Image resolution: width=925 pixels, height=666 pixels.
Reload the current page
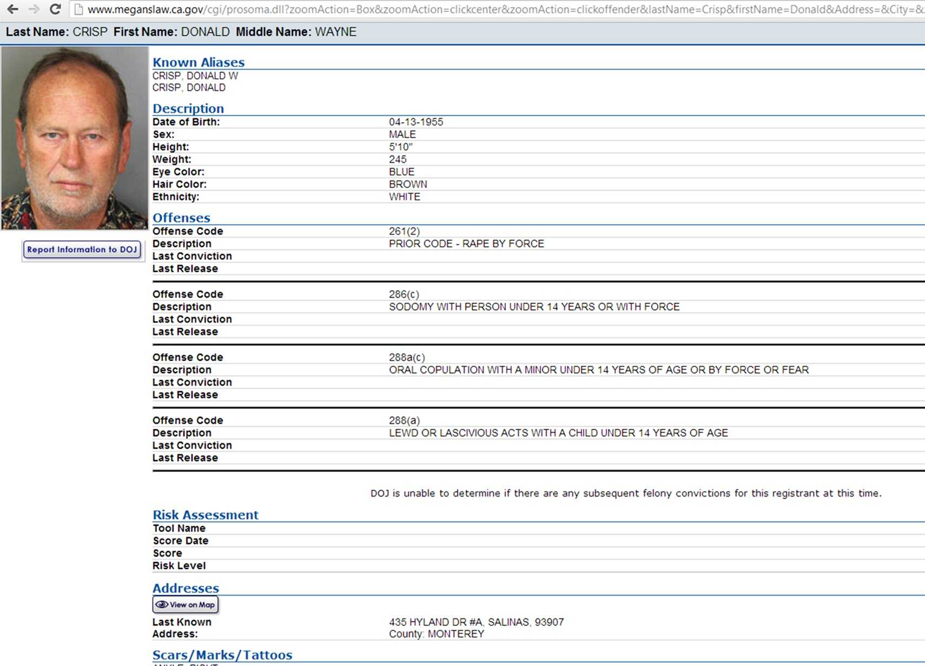pos(55,9)
